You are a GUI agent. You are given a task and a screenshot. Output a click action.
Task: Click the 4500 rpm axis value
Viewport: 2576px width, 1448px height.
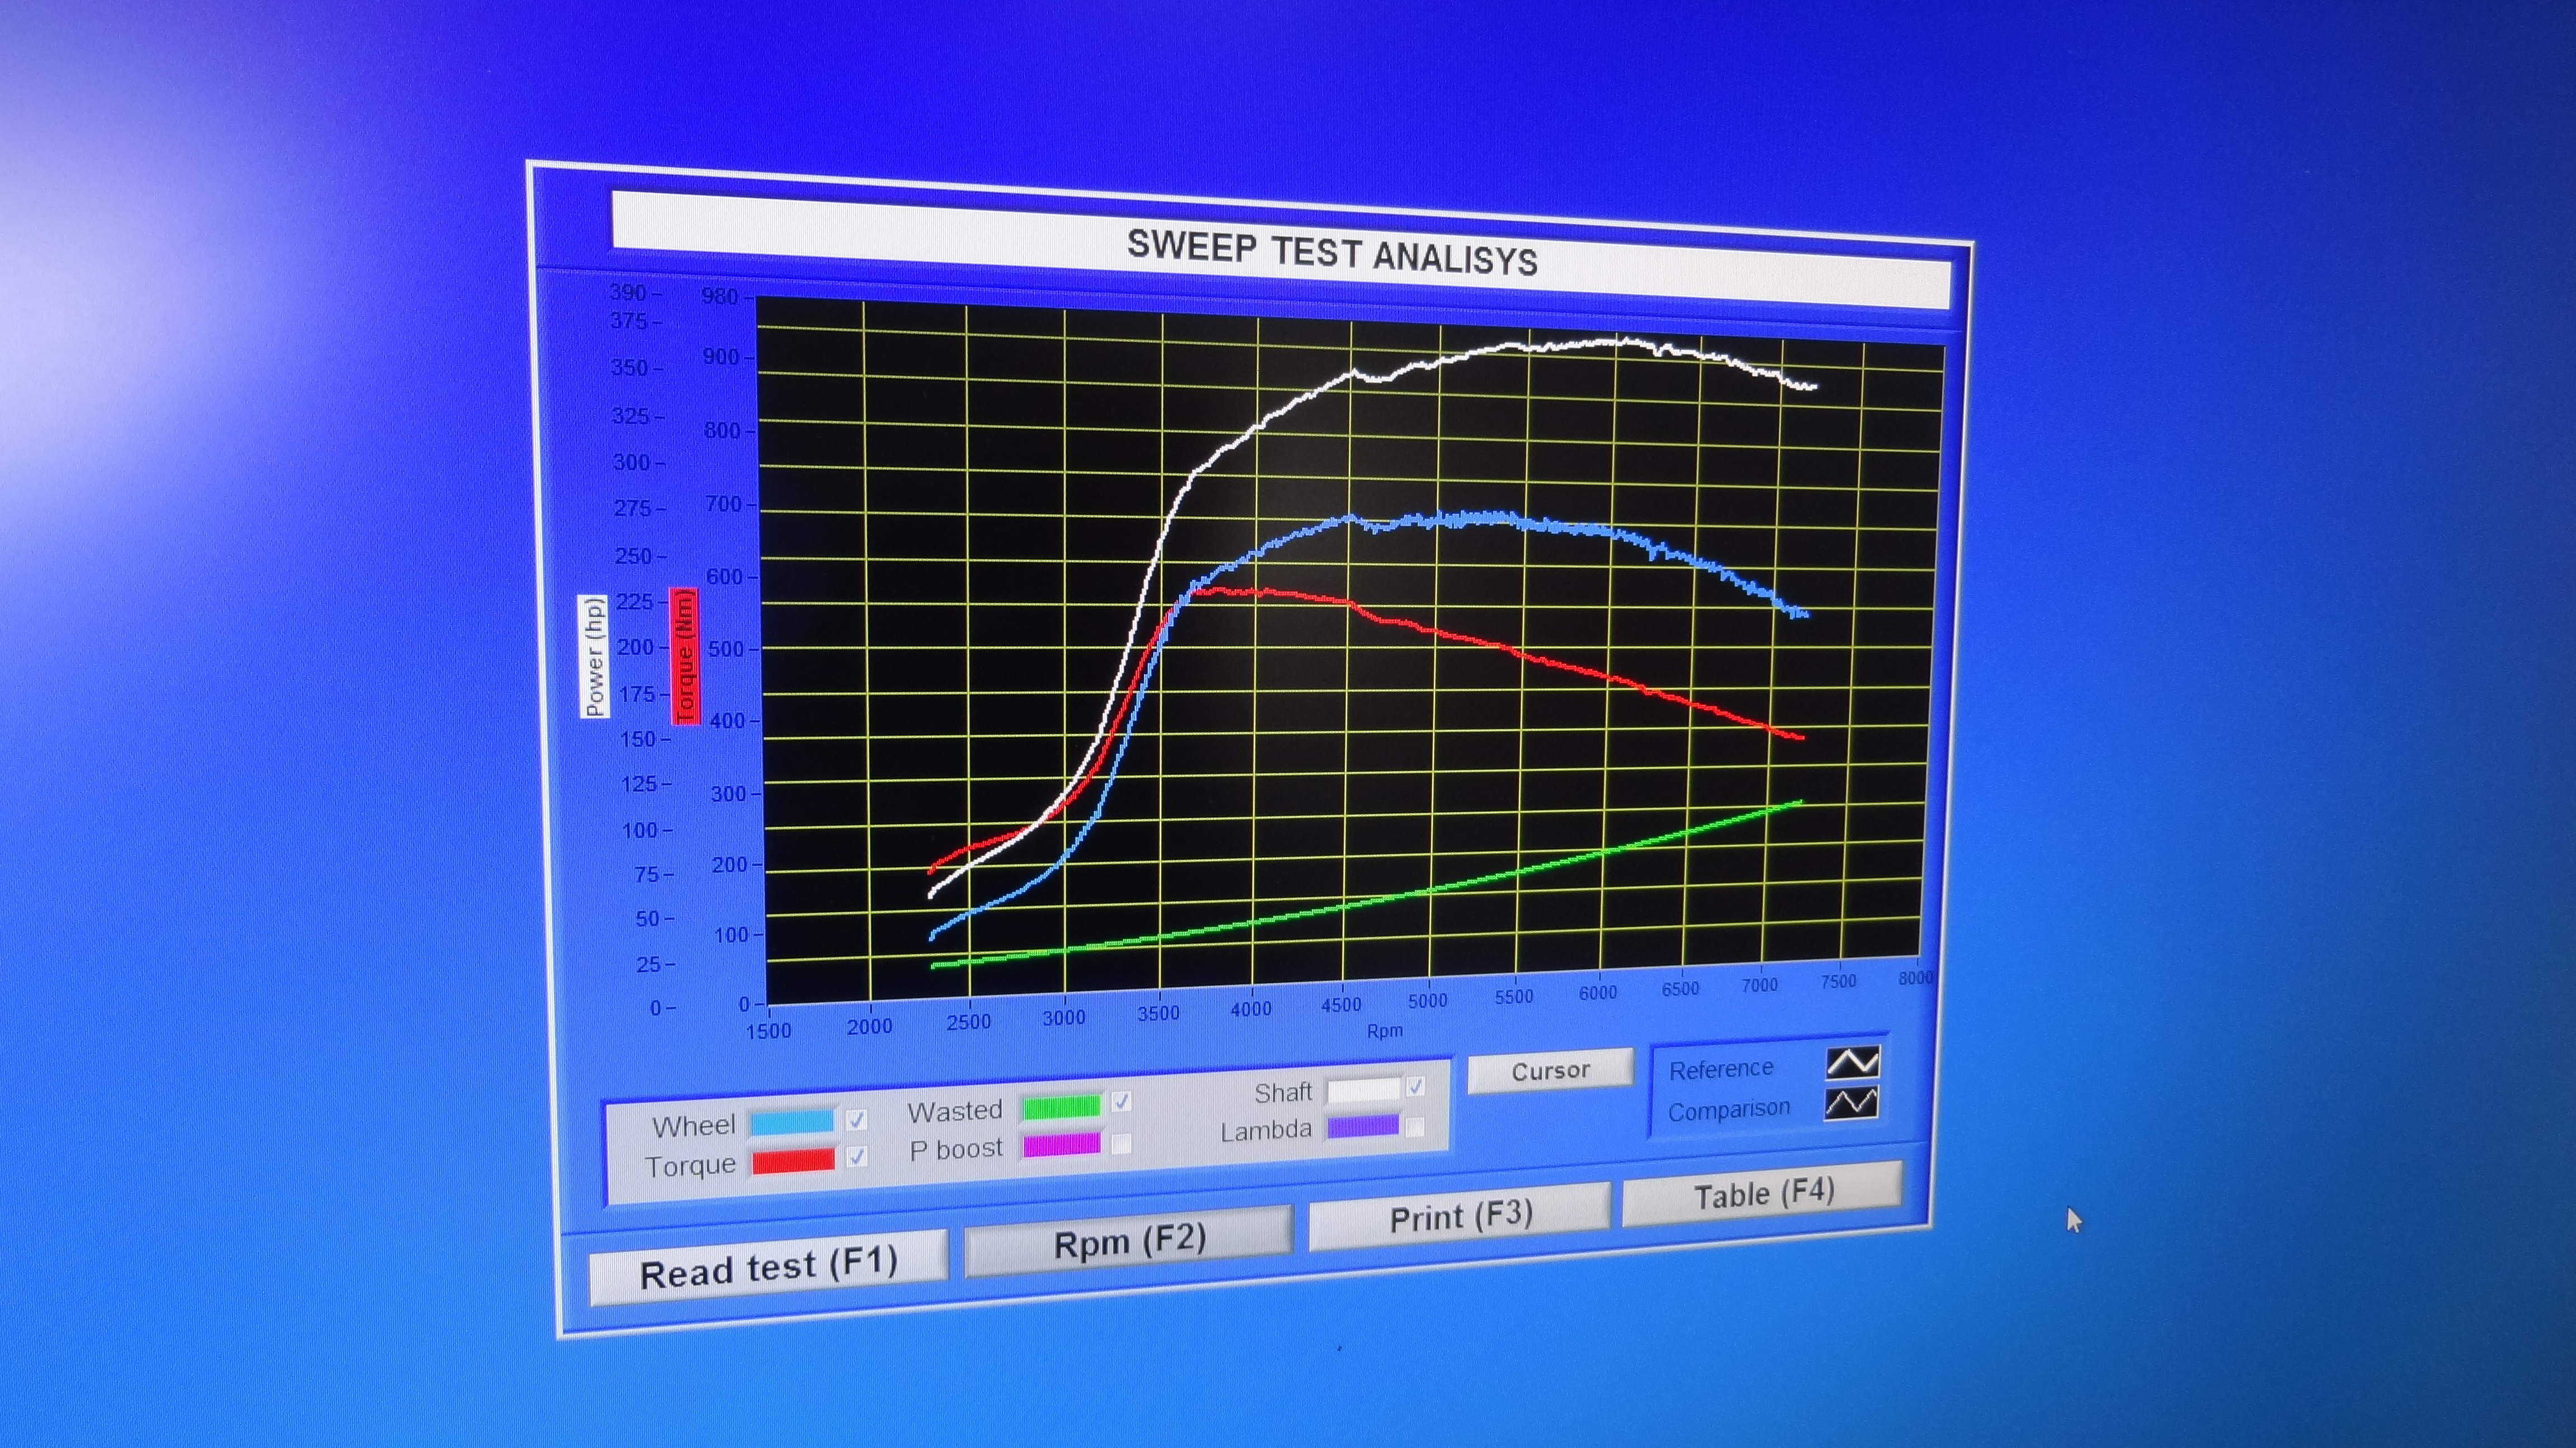(x=1341, y=1004)
